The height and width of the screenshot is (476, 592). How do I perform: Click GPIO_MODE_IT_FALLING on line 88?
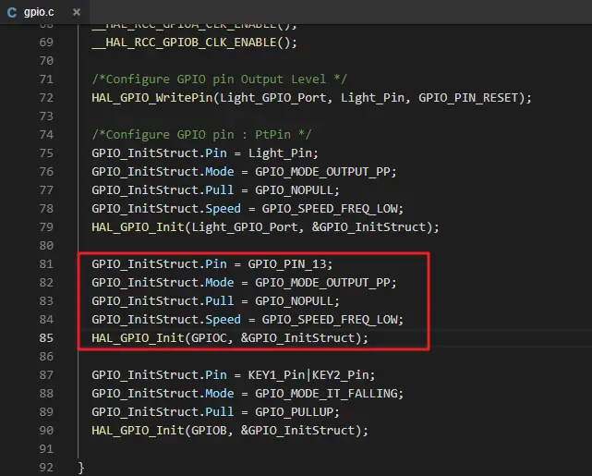[326, 394]
